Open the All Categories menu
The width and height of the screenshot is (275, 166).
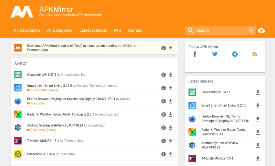pos(60,30)
